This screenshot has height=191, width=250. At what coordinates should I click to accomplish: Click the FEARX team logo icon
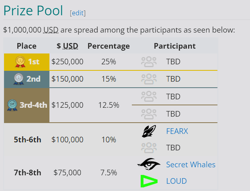(x=149, y=131)
